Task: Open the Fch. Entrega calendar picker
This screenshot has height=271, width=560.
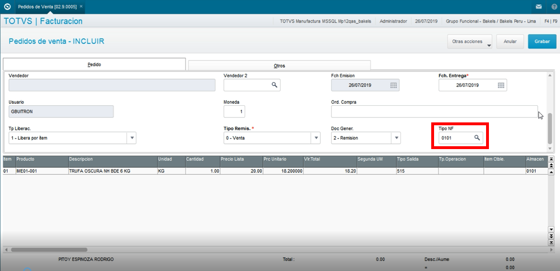Action: tap(501, 85)
